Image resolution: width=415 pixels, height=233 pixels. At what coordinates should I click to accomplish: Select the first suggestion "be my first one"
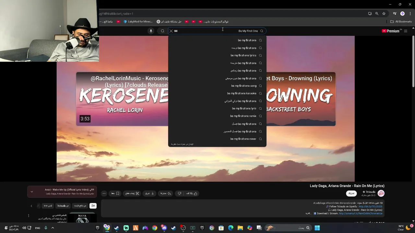(217, 40)
